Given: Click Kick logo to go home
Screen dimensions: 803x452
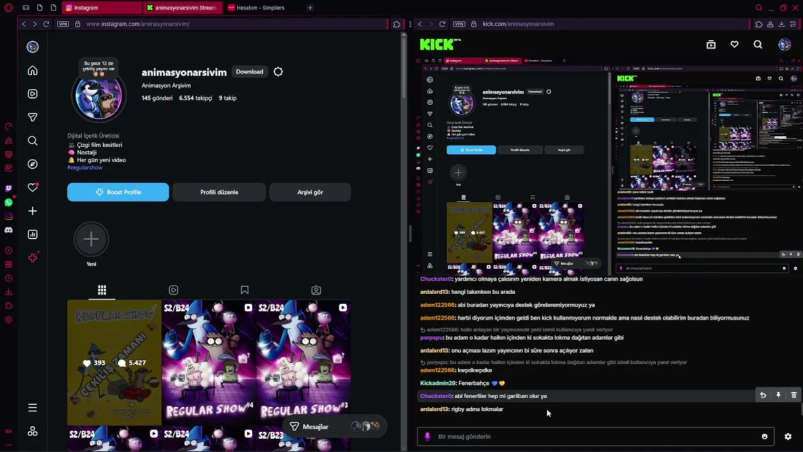Looking at the screenshot, I should pos(440,45).
